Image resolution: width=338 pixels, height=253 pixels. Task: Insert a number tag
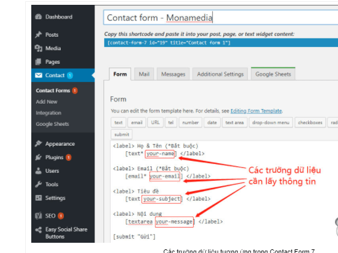(x=190, y=122)
